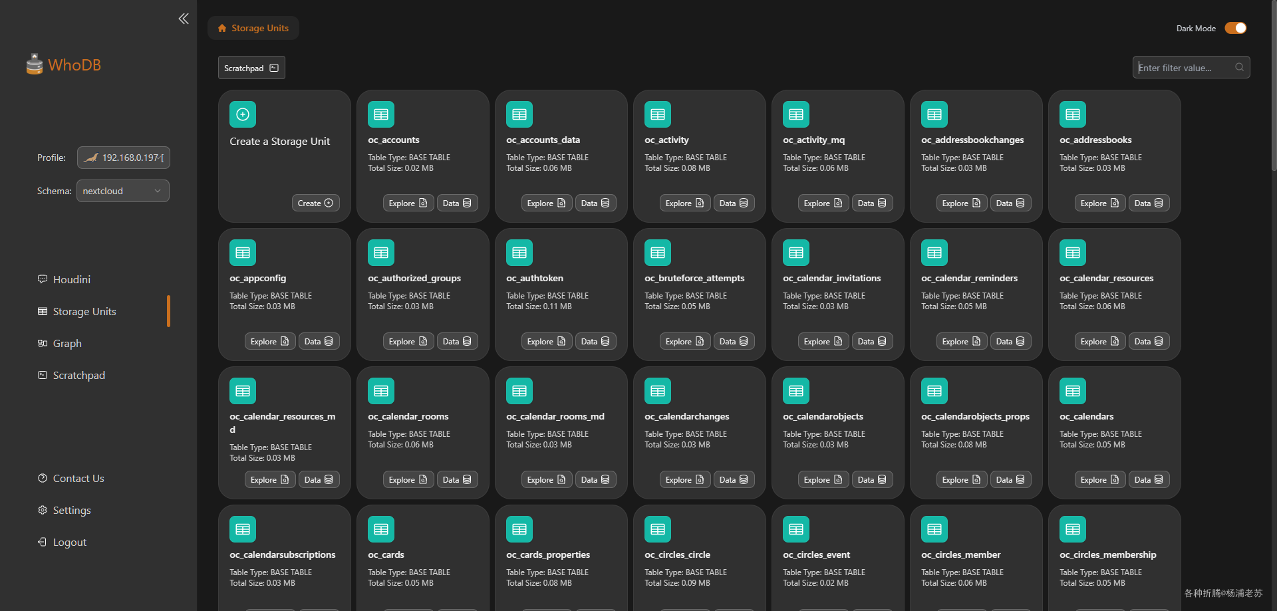Click the oc_calendarobjects table icon

796,391
